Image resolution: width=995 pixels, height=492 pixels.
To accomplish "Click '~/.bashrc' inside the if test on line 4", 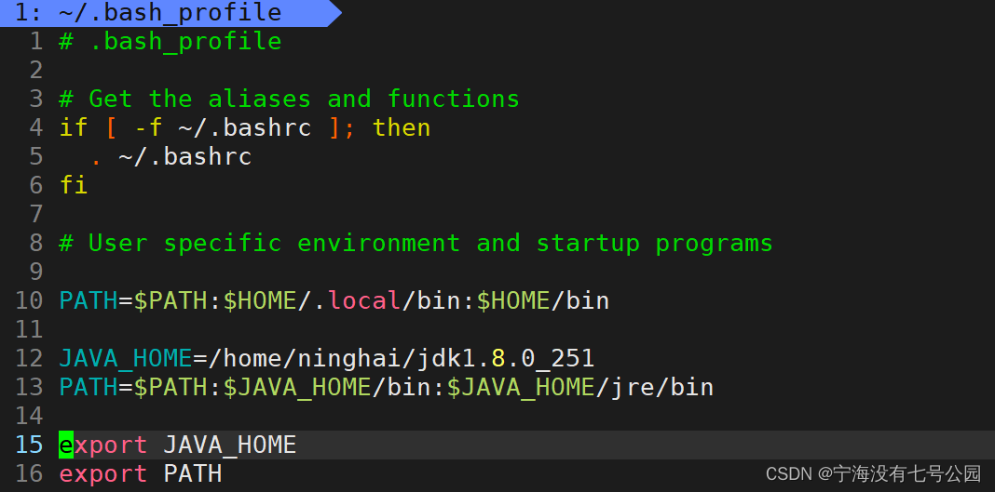I will (244, 128).
